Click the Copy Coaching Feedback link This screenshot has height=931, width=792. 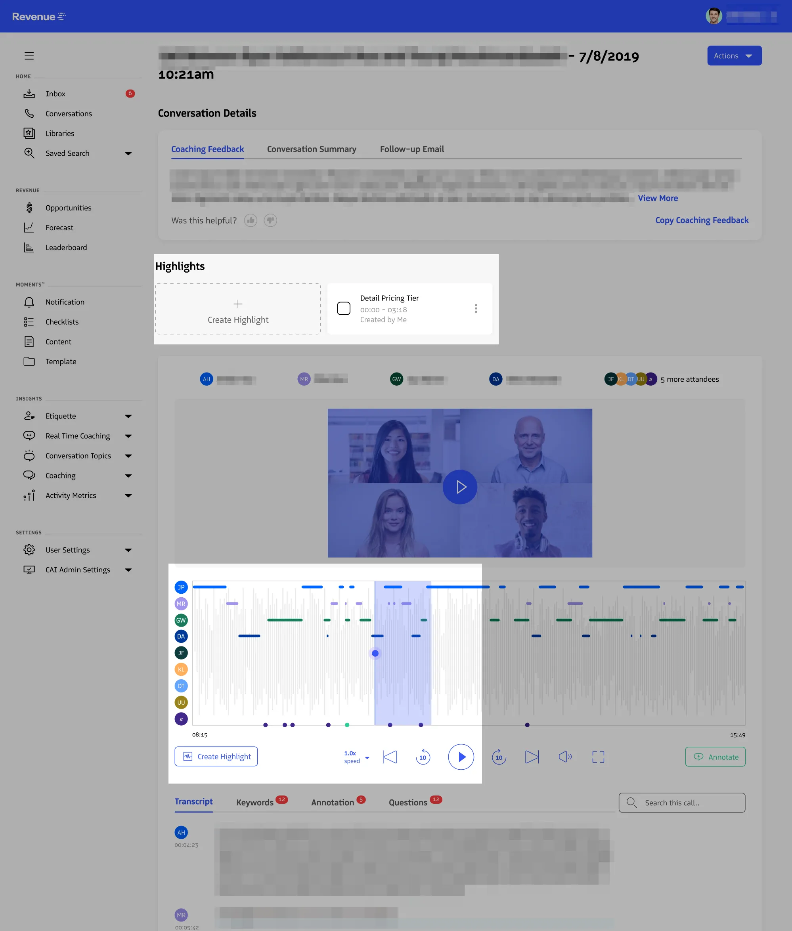point(702,220)
